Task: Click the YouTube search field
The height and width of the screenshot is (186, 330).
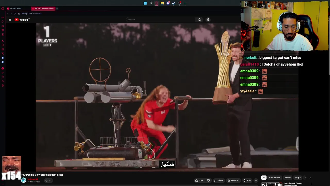Action: [x=161, y=20]
